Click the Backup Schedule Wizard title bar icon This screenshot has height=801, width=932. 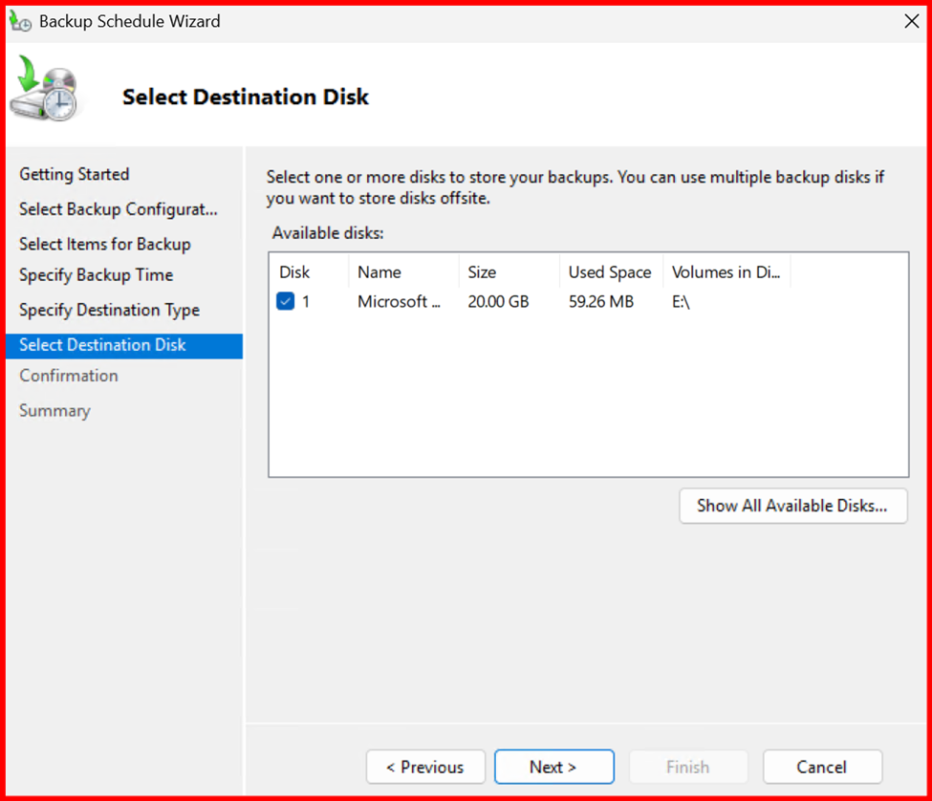coord(20,21)
